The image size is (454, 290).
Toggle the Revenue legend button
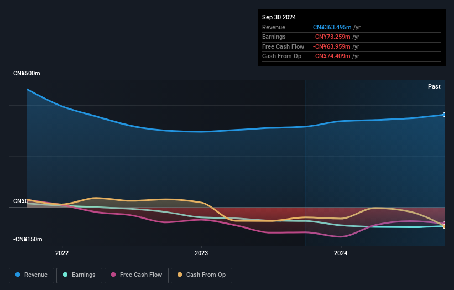click(x=32, y=275)
